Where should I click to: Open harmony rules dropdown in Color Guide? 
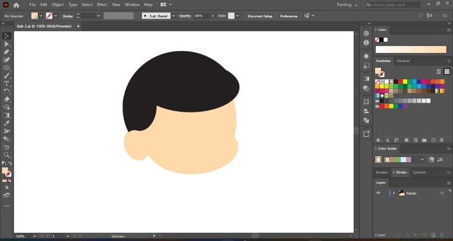point(422,159)
